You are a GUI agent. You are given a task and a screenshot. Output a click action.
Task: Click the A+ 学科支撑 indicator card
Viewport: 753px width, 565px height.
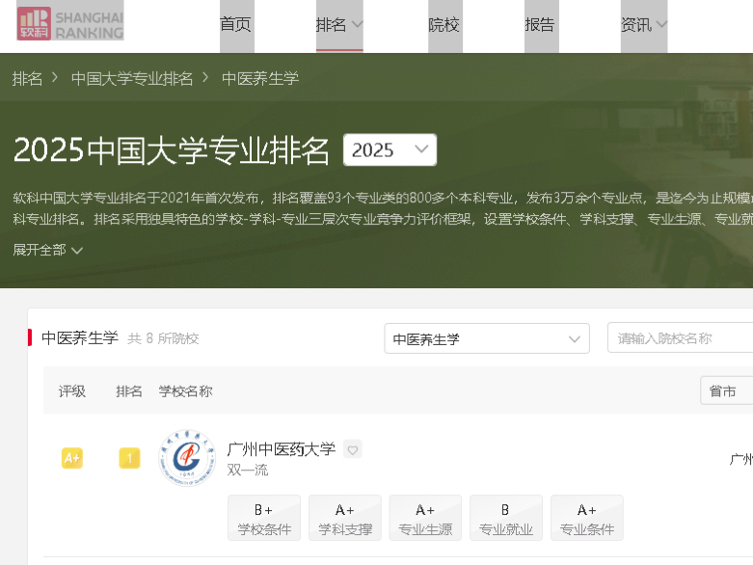click(345, 518)
